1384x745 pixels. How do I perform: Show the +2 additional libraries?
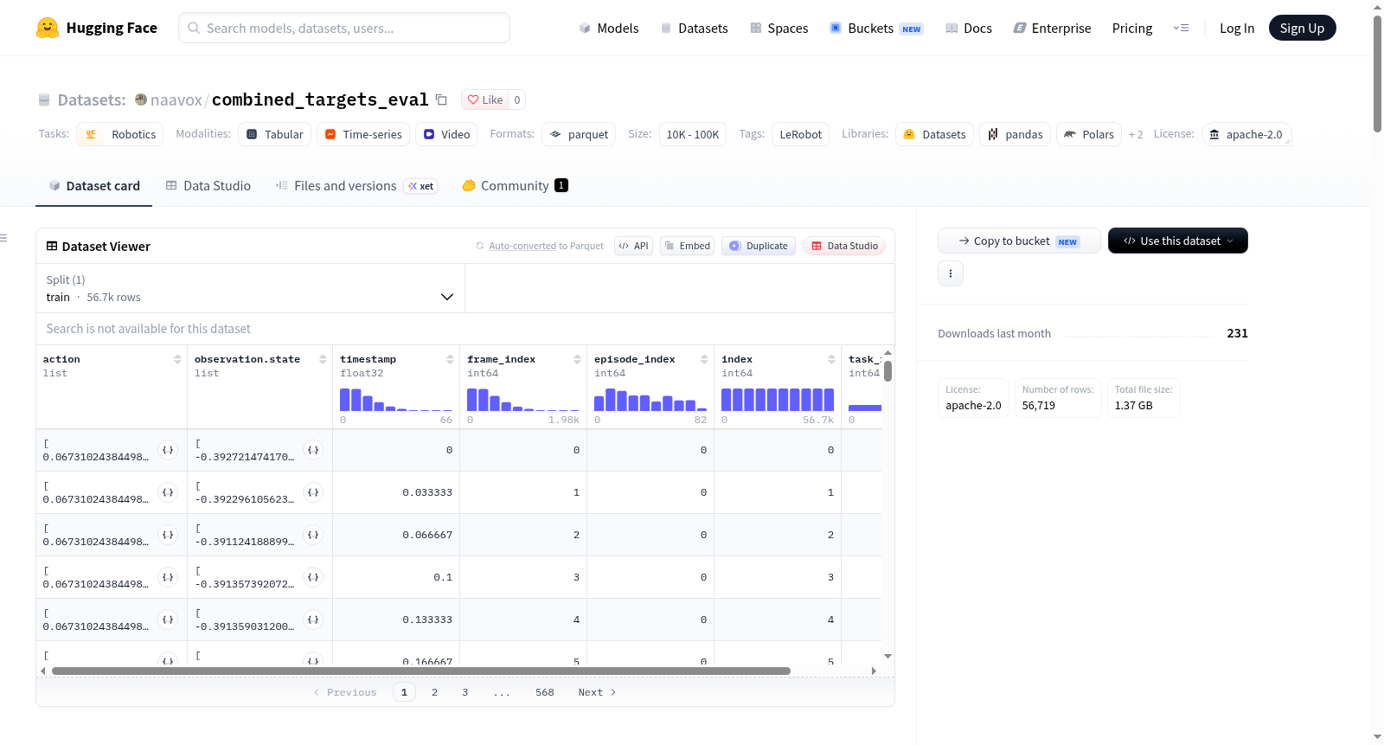(1136, 134)
